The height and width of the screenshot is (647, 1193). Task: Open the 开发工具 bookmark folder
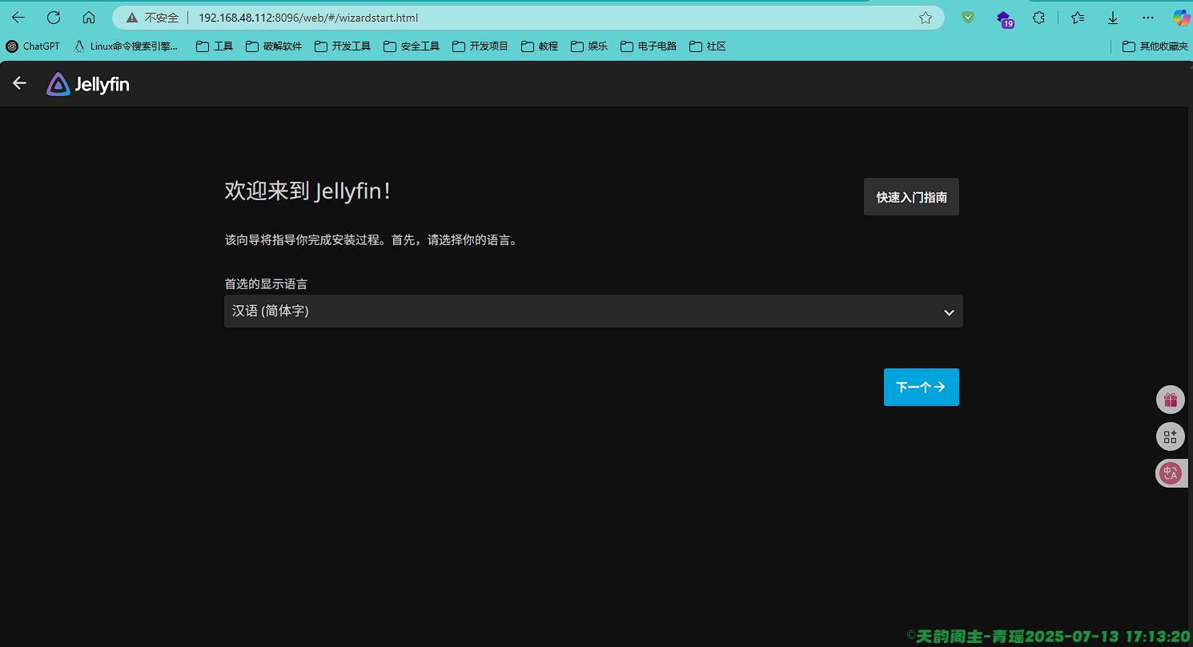[343, 46]
